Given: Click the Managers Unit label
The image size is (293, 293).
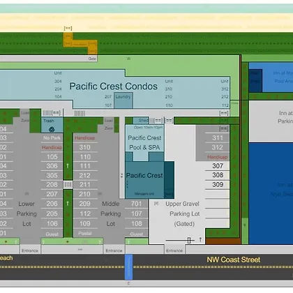Looking at the screenshot, I should (x=144, y=194).
